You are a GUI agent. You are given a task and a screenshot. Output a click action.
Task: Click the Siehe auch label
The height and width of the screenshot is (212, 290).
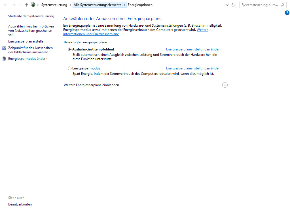(16, 198)
